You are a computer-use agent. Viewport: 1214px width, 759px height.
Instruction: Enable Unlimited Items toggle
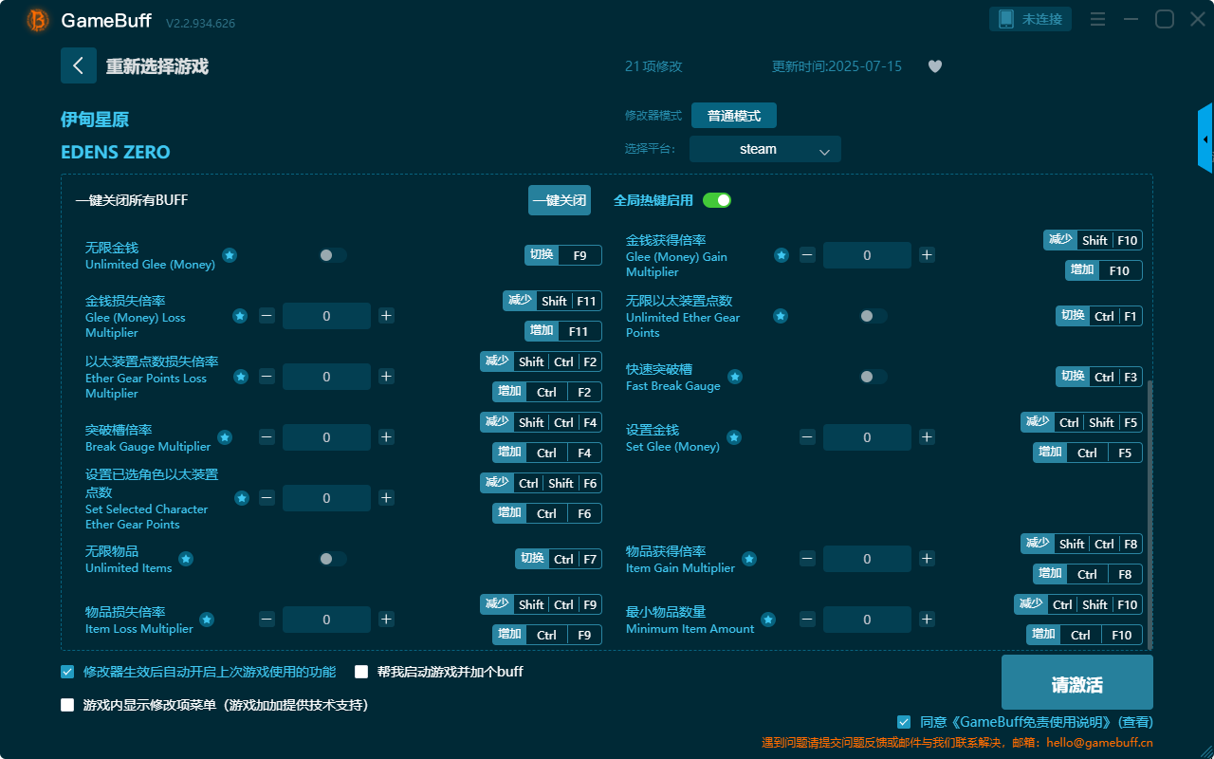(x=333, y=559)
